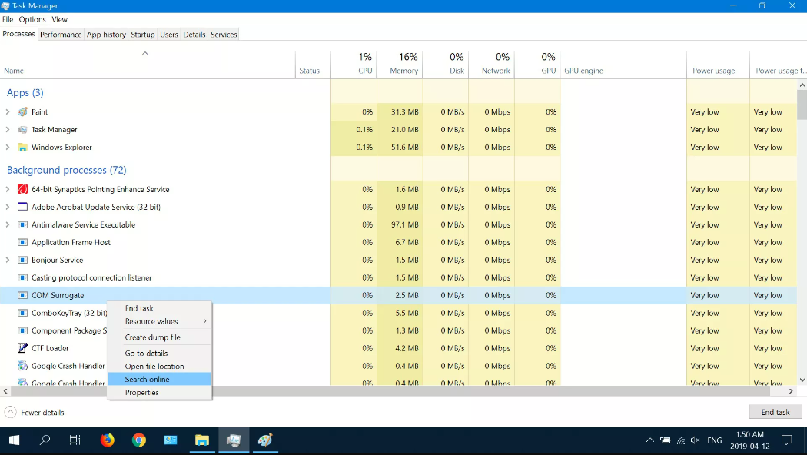807x455 pixels.
Task: Open the Options menu
Action: click(x=32, y=19)
